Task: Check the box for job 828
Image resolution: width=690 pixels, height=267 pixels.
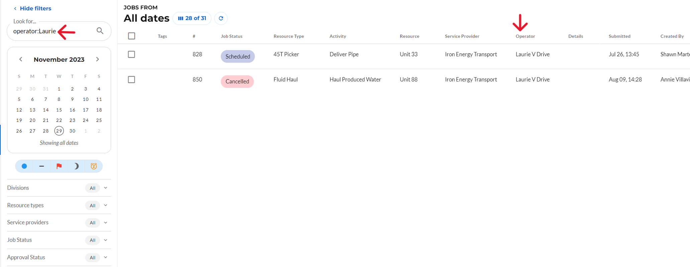Action: click(x=132, y=54)
